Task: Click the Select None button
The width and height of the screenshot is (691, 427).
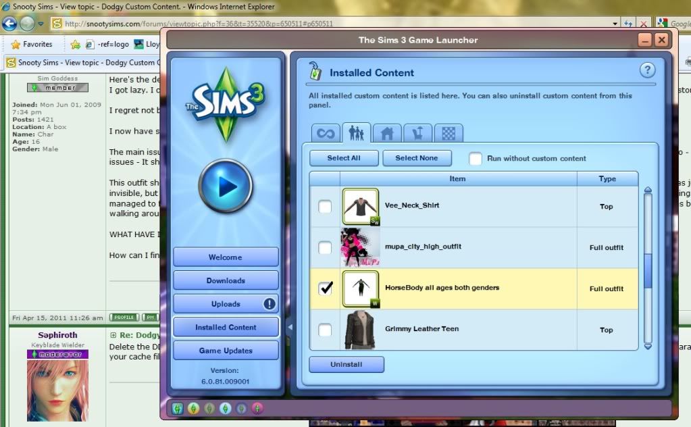Action: [417, 158]
